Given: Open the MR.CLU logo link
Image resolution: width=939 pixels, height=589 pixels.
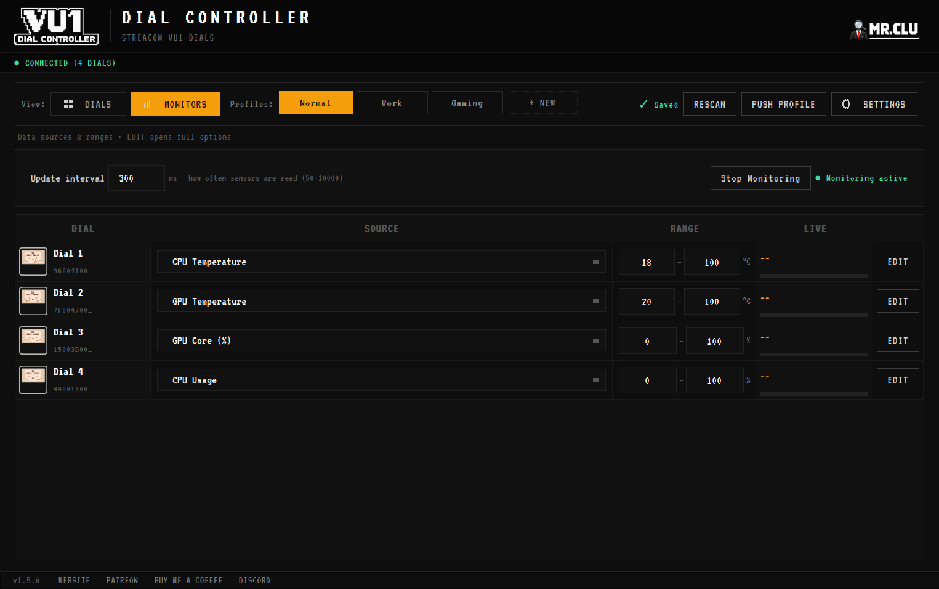Looking at the screenshot, I should (885, 29).
